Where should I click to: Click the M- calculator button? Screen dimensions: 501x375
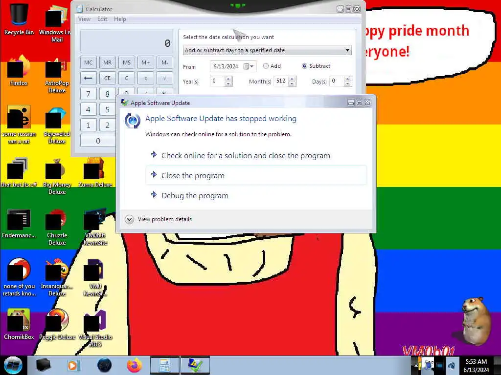pos(165,62)
